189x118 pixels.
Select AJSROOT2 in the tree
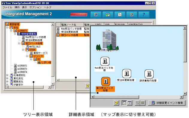(x=20, y=66)
